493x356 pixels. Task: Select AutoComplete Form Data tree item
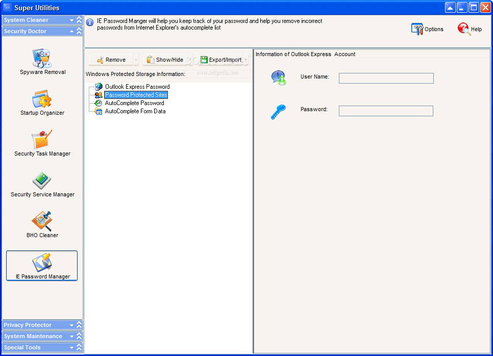[x=135, y=111]
